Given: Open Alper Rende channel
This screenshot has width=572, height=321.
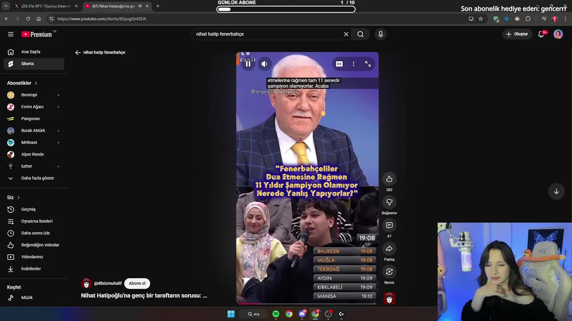Looking at the screenshot, I should coord(34,154).
